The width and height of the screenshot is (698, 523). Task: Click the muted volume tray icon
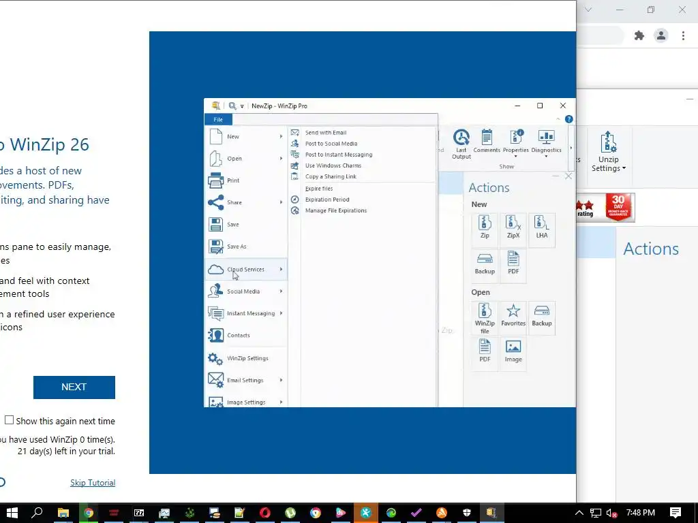611,513
